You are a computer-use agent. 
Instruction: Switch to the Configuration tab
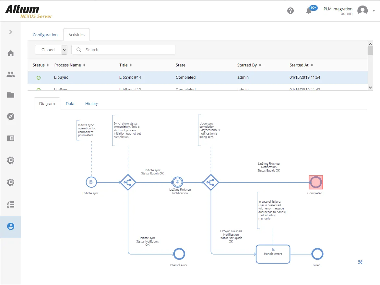coord(45,35)
